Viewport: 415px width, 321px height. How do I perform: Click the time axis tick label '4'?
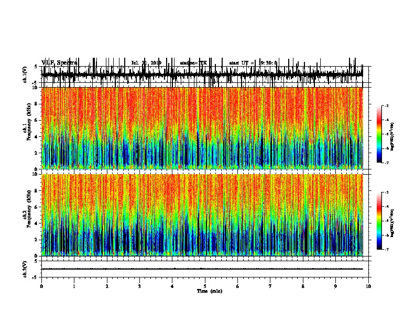click(172, 286)
